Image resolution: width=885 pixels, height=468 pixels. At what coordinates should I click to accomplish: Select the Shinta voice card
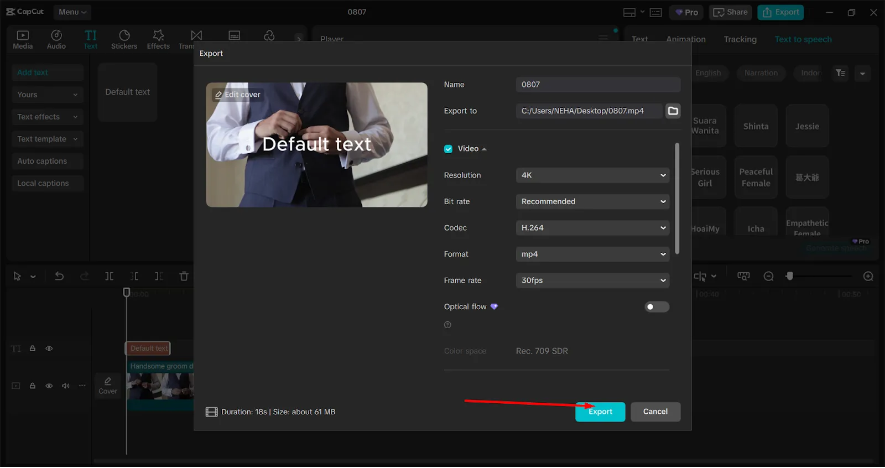(x=756, y=126)
